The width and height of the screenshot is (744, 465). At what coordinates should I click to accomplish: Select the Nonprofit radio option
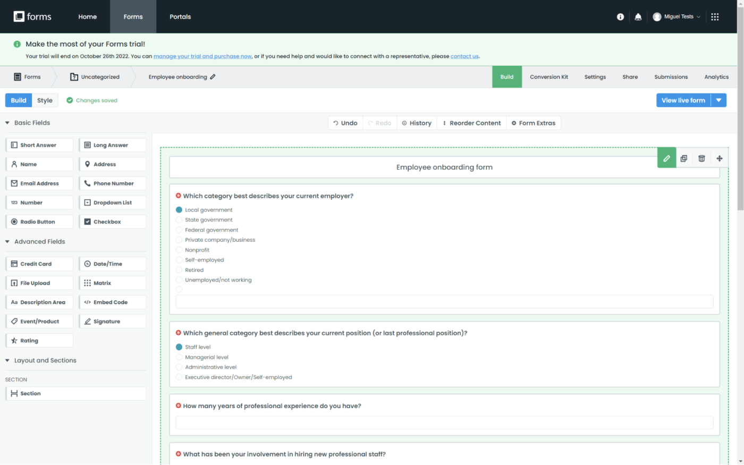(x=179, y=250)
